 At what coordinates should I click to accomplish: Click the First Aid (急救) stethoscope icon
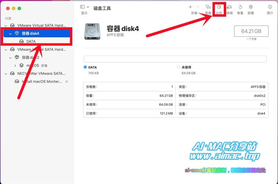[x=208, y=7]
